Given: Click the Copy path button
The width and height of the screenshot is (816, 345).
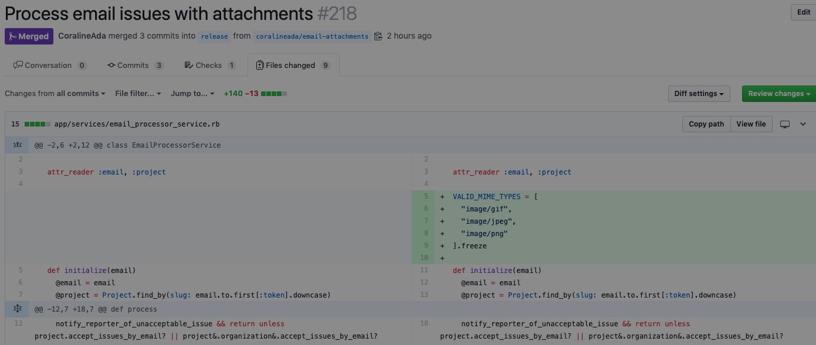Looking at the screenshot, I should click(706, 124).
